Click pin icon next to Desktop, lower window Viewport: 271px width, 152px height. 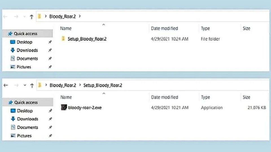[x=50, y=111]
